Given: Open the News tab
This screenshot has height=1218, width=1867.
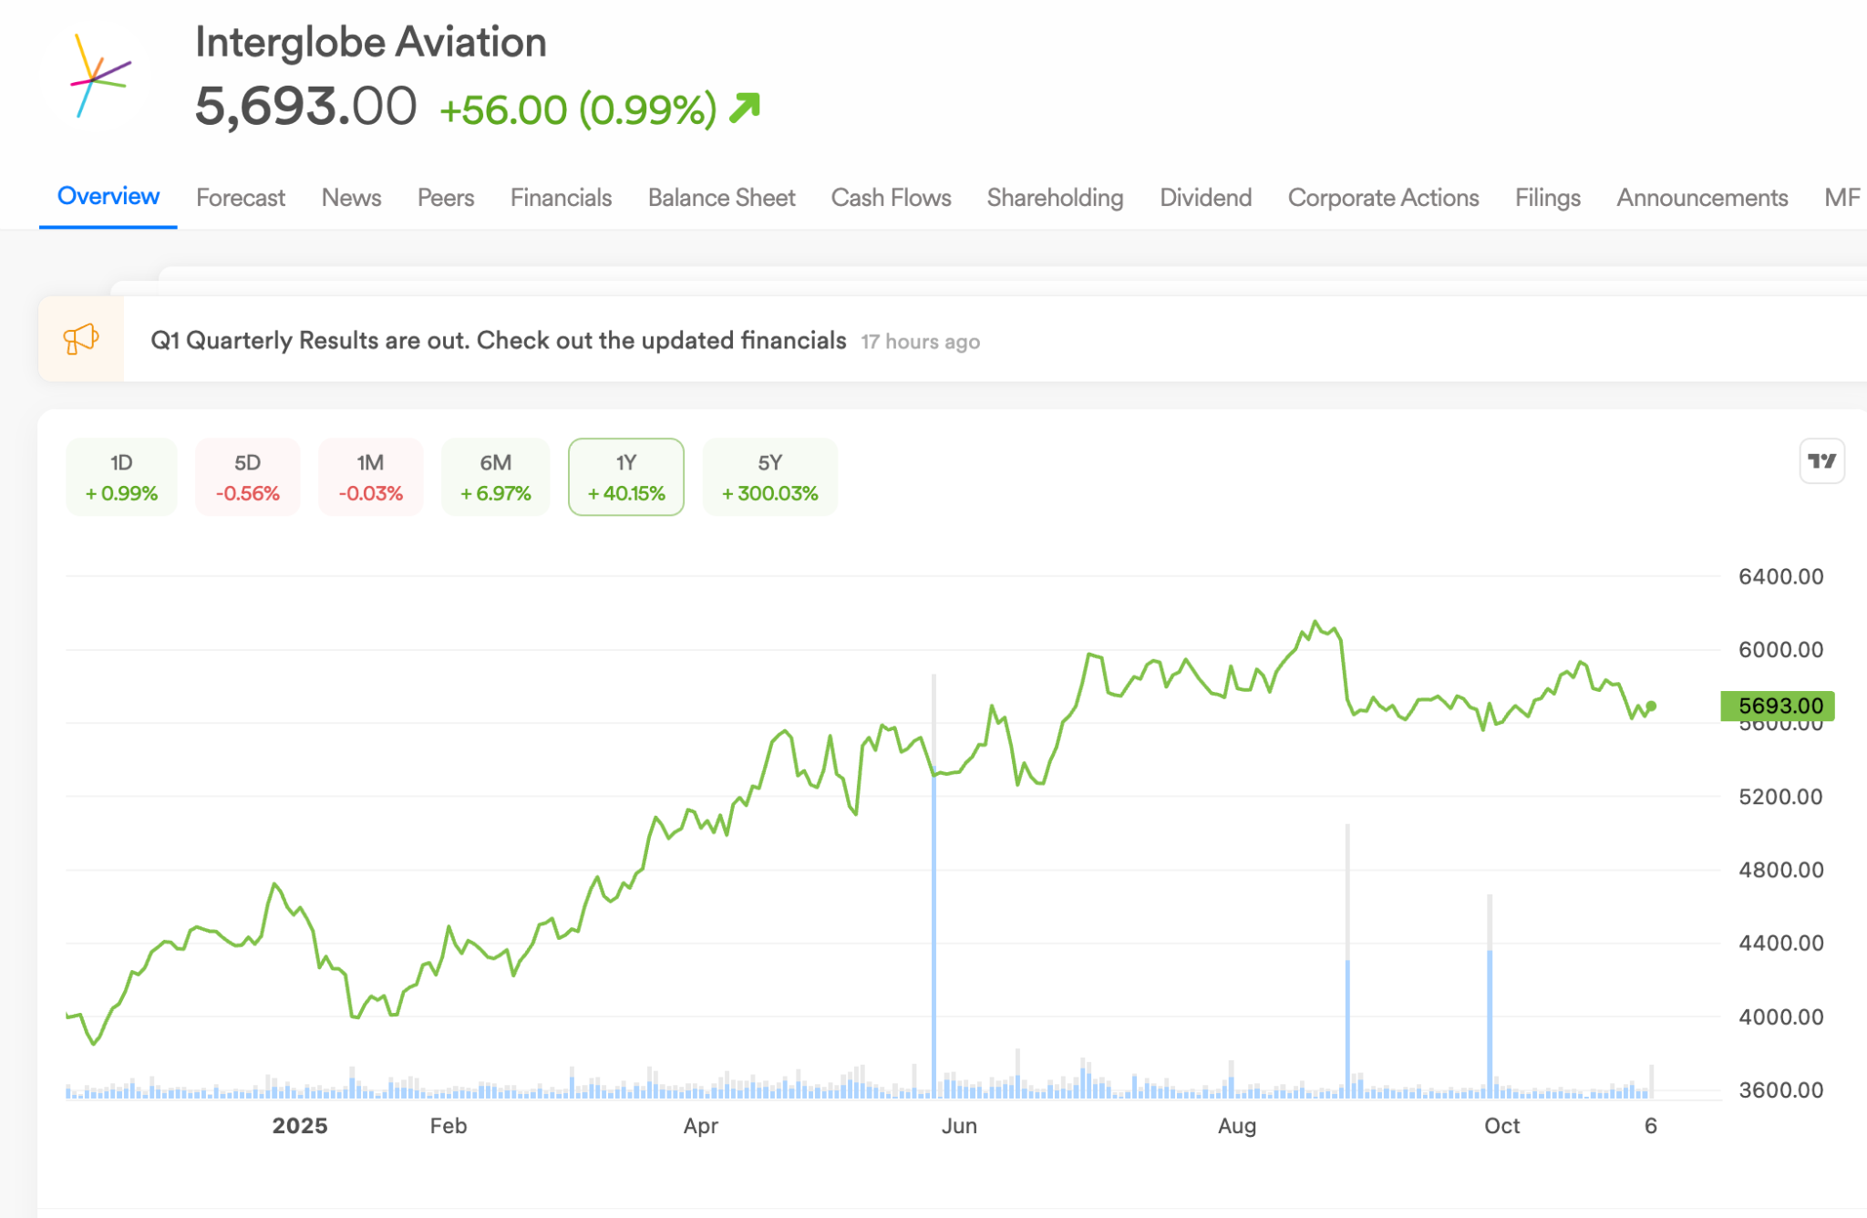Looking at the screenshot, I should tap(351, 198).
